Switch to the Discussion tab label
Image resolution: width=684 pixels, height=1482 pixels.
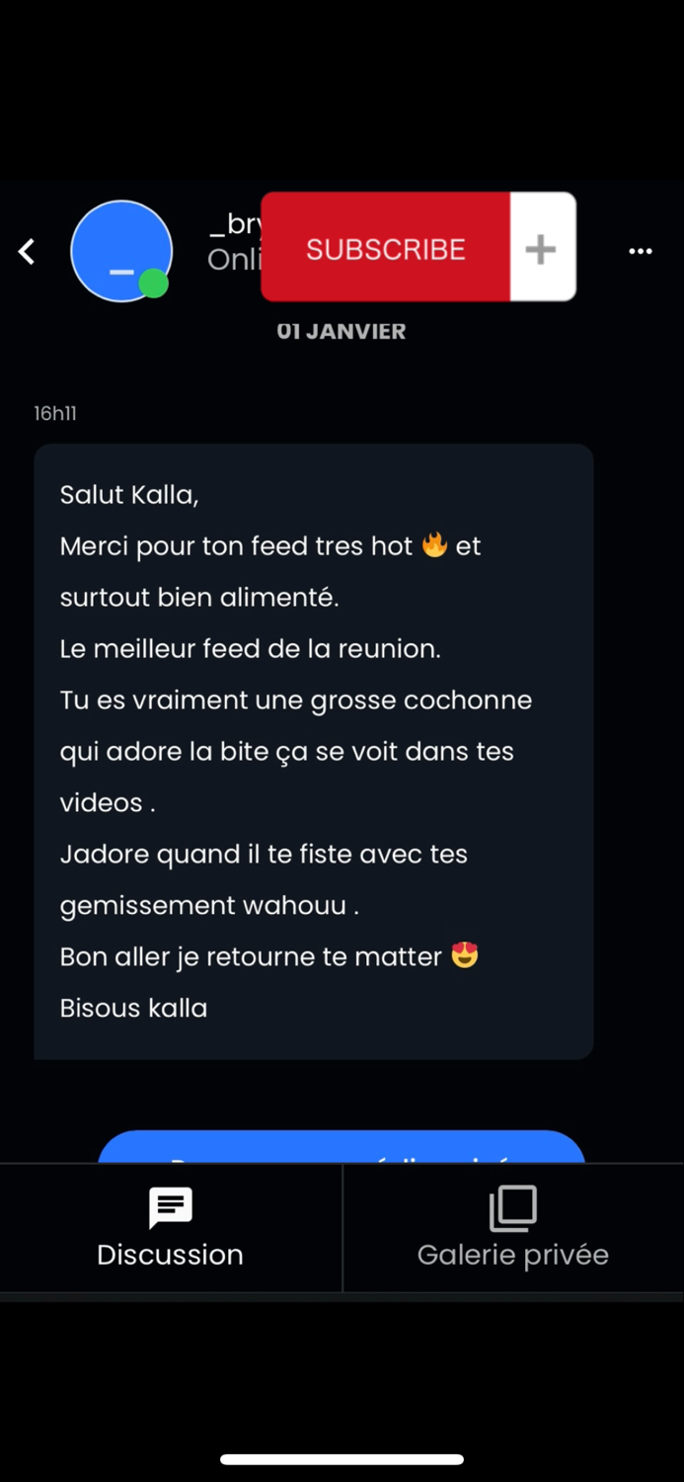170,1255
